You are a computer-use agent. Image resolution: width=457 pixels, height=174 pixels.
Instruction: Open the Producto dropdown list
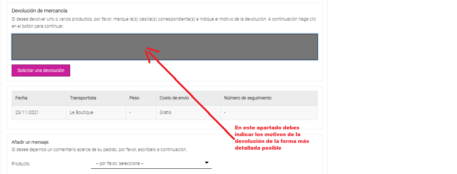click(x=151, y=163)
